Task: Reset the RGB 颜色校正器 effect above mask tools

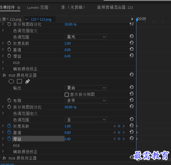Action: pos(132,74)
